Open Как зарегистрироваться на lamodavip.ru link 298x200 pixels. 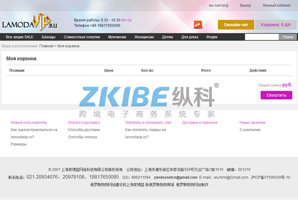(x=34, y=133)
